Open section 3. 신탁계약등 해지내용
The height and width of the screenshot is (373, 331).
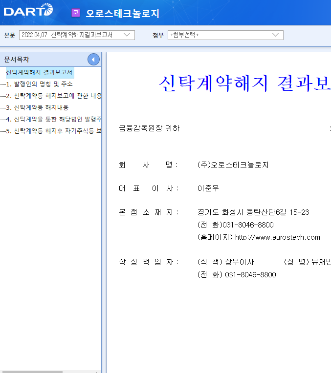[37, 107]
